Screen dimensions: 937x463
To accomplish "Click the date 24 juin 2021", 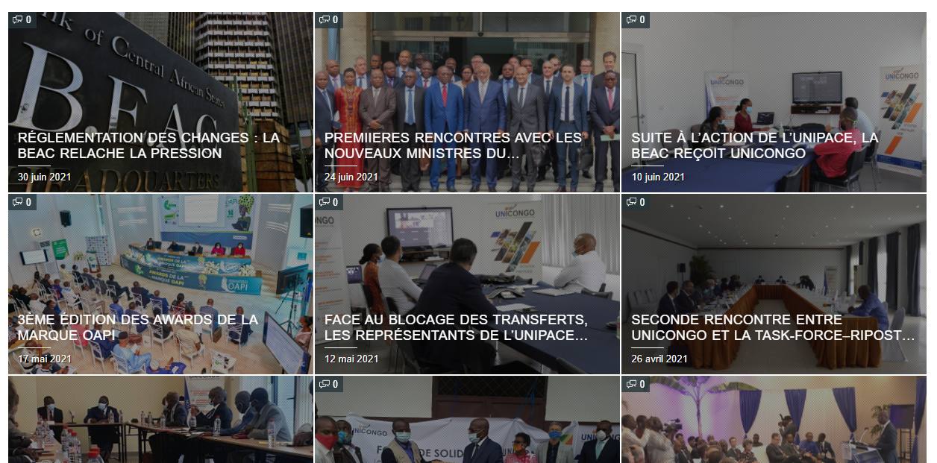I will click(x=351, y=177).
